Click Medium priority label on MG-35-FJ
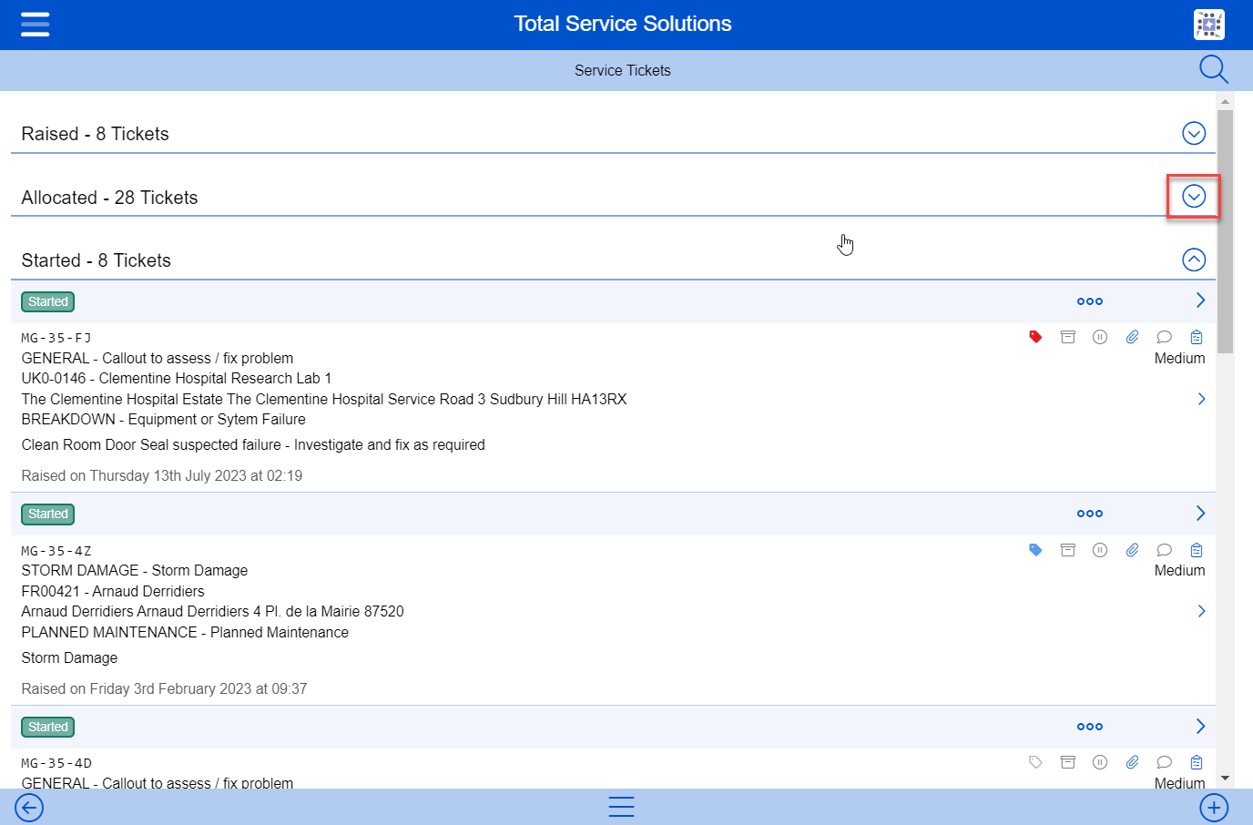This screenshot has width=1253, height=825. point(1179,358)
